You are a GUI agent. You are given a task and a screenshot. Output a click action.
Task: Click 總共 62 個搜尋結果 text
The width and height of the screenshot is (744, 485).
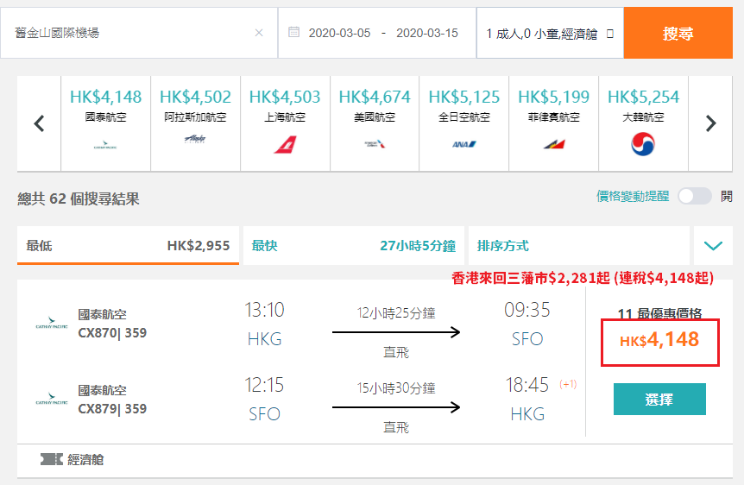pyautogui.click(x=79, y=198)
